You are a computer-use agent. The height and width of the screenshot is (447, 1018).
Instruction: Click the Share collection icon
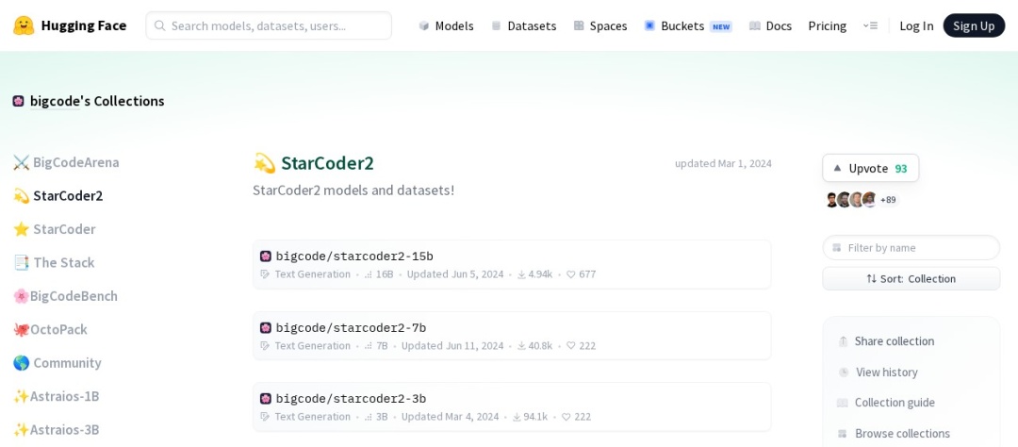click(843, 341)
